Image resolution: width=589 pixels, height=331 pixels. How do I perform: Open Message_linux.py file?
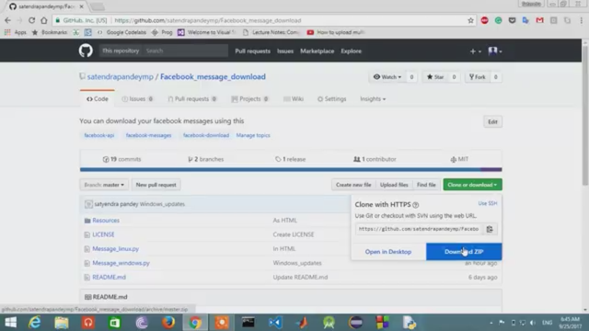coord(116,249)
